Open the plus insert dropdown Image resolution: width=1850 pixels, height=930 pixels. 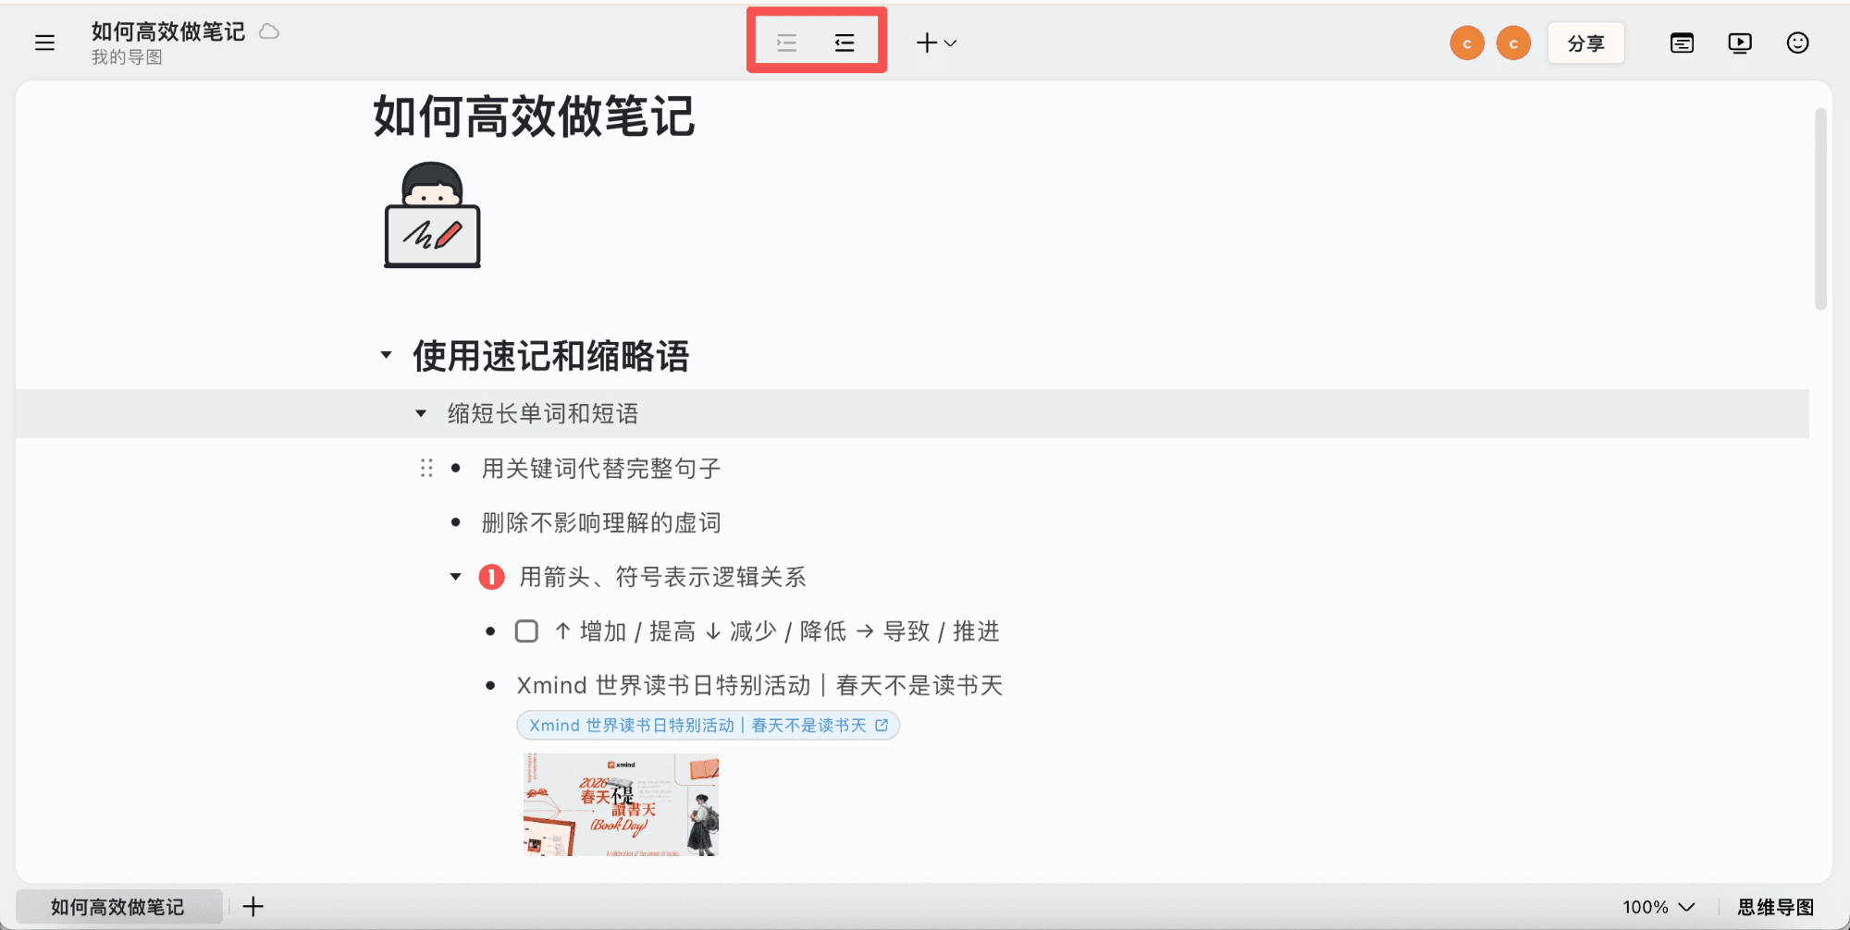(x=936, y=43)
